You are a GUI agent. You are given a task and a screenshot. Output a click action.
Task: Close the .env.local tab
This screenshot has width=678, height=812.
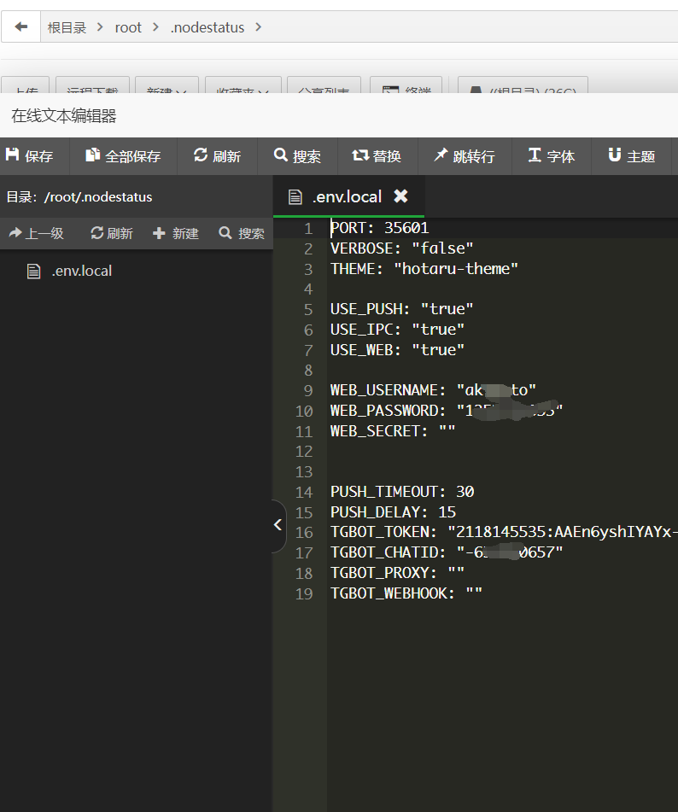pyautogui.click(x=400, y=196)
